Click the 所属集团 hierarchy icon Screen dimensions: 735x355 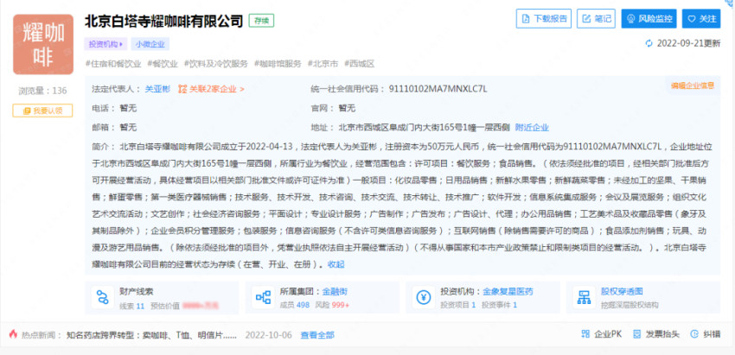(263, 297)
